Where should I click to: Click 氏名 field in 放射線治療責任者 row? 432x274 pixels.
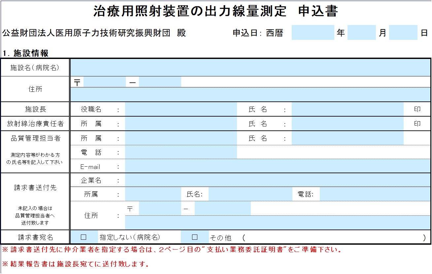coord(348,124)
